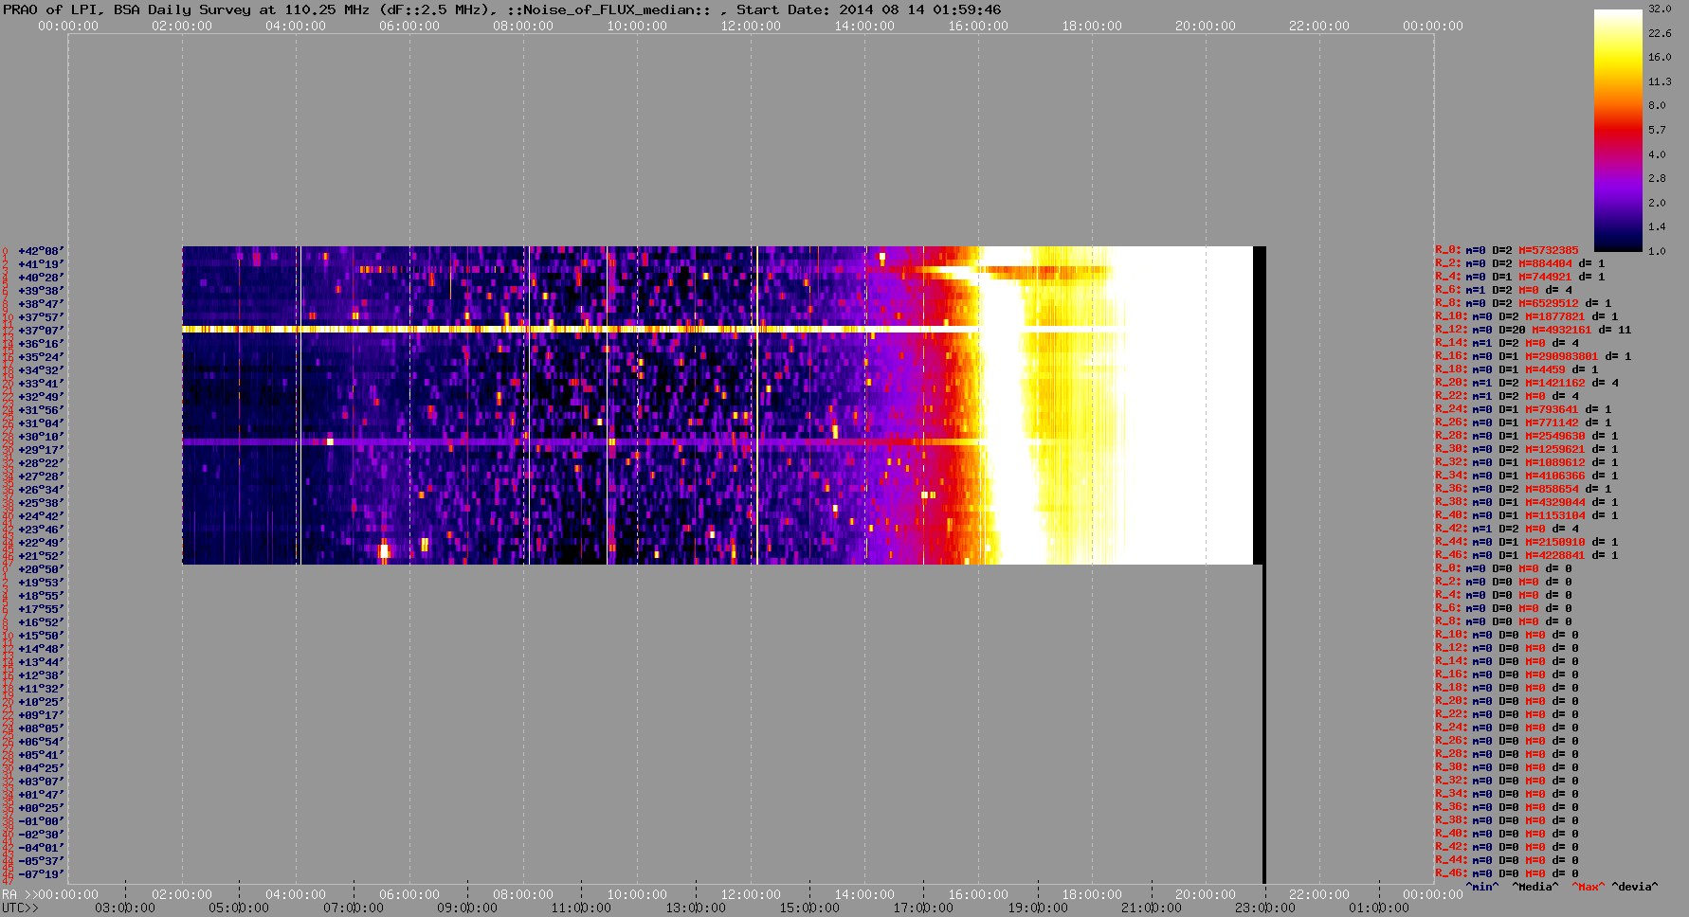1689x917 pixels.
Task: Click the -01°00' declination label
Action: pos(41,821)
